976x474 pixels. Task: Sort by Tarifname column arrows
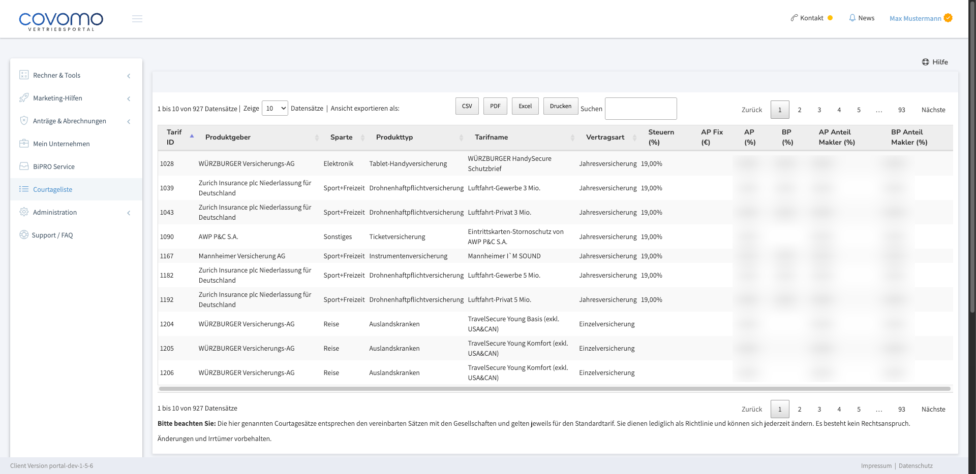[x=572, y=138]
